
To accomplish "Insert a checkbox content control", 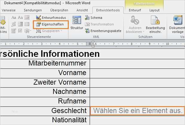I will (19, 31).
